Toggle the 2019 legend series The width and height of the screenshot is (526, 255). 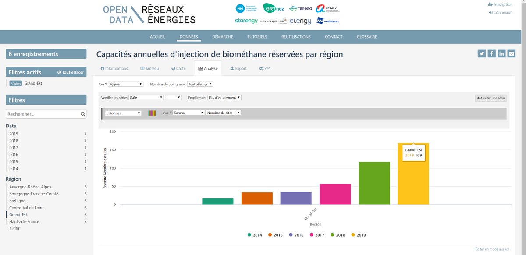coord(359,235)
